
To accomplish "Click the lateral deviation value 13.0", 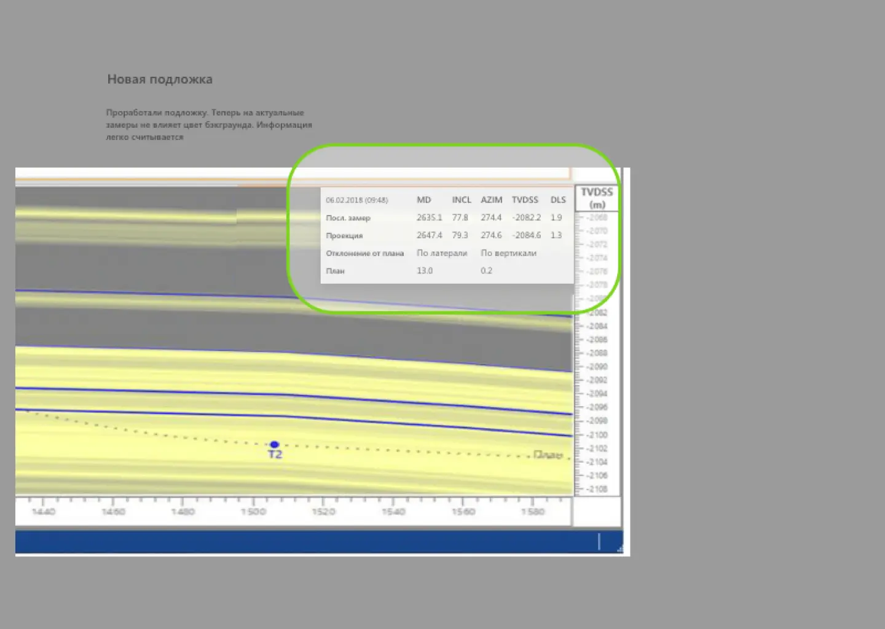I will [x=425, y=270].
